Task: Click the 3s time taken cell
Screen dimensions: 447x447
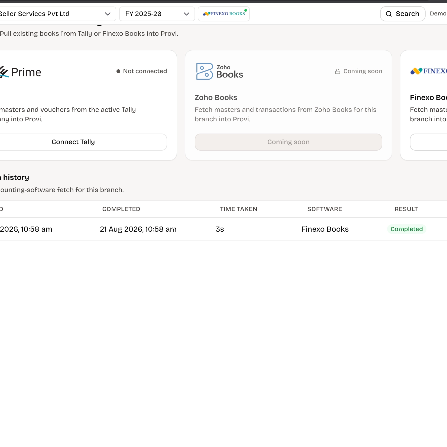Action: 220,229
